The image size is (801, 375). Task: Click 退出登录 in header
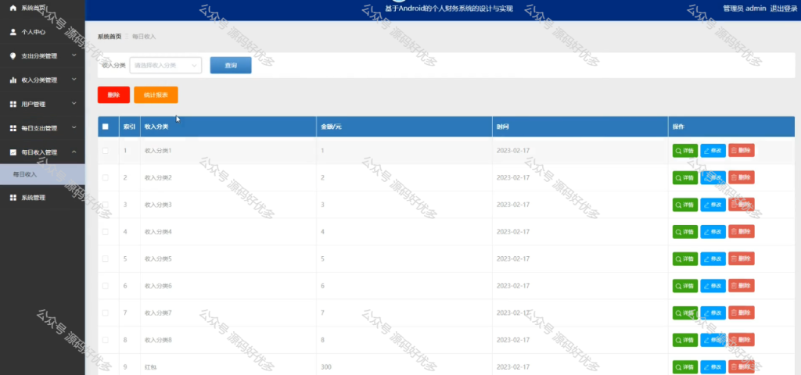(x=784, y=8)
